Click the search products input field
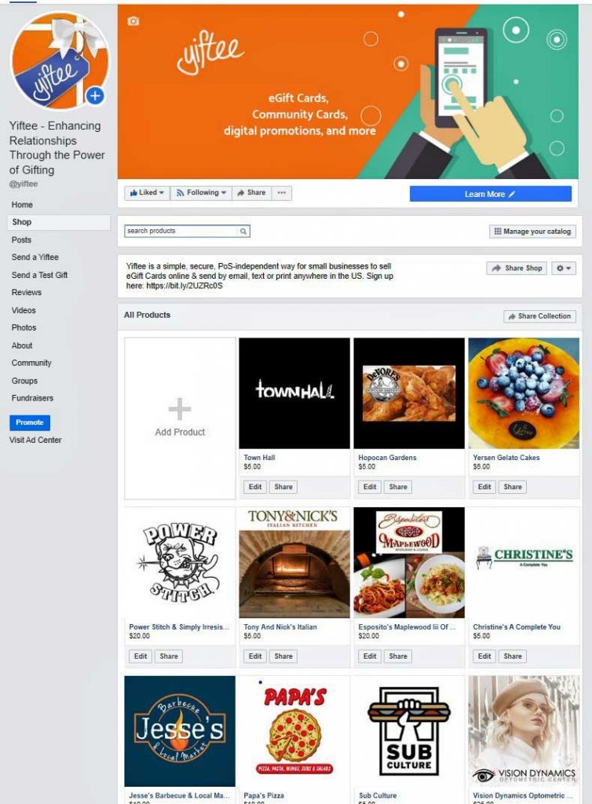This screenshot has height=804, width=592. (x=181, y=232)
